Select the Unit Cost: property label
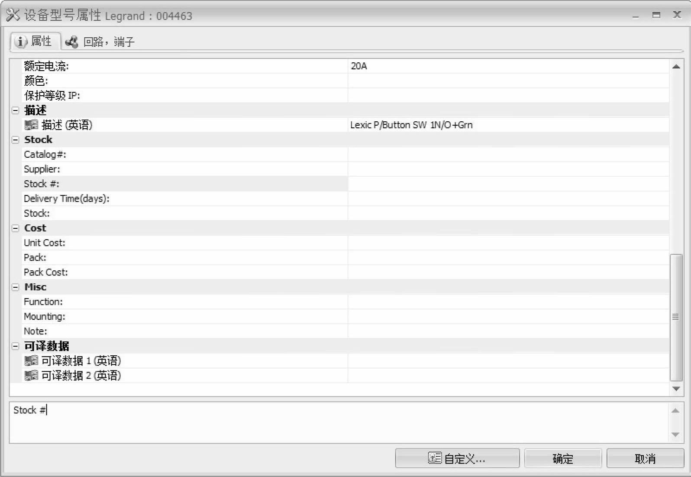This screenshot has width=691, height=477. (x=45, y=243)
